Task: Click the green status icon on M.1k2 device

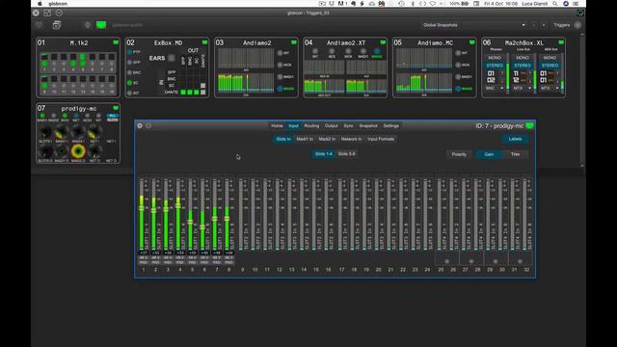Action: [116, 42]
